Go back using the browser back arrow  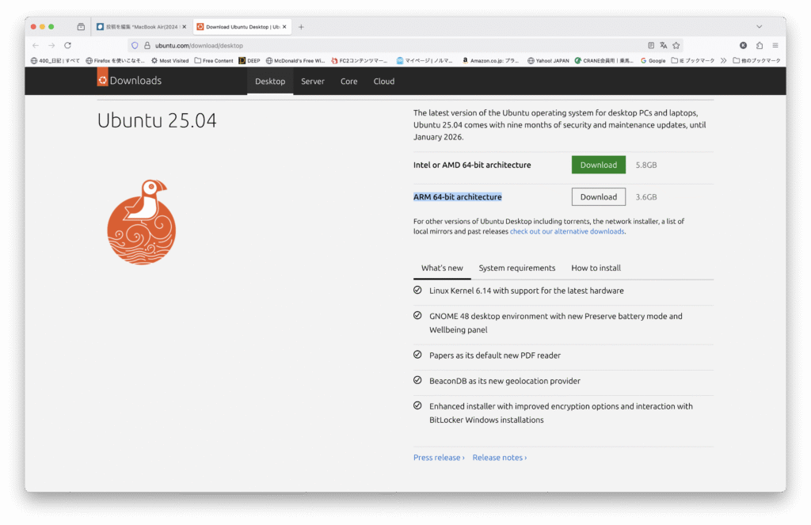[x=36, y=45]
